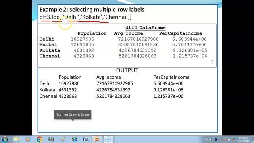Click the value 85087812691836
The width and height of the screenshot is (254, 143).
pos(139,44)
